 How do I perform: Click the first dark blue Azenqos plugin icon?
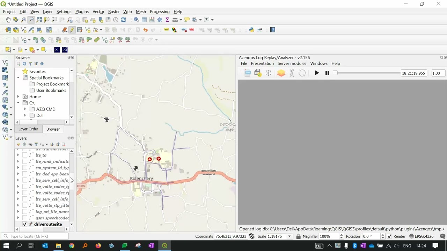pos(57,50)
